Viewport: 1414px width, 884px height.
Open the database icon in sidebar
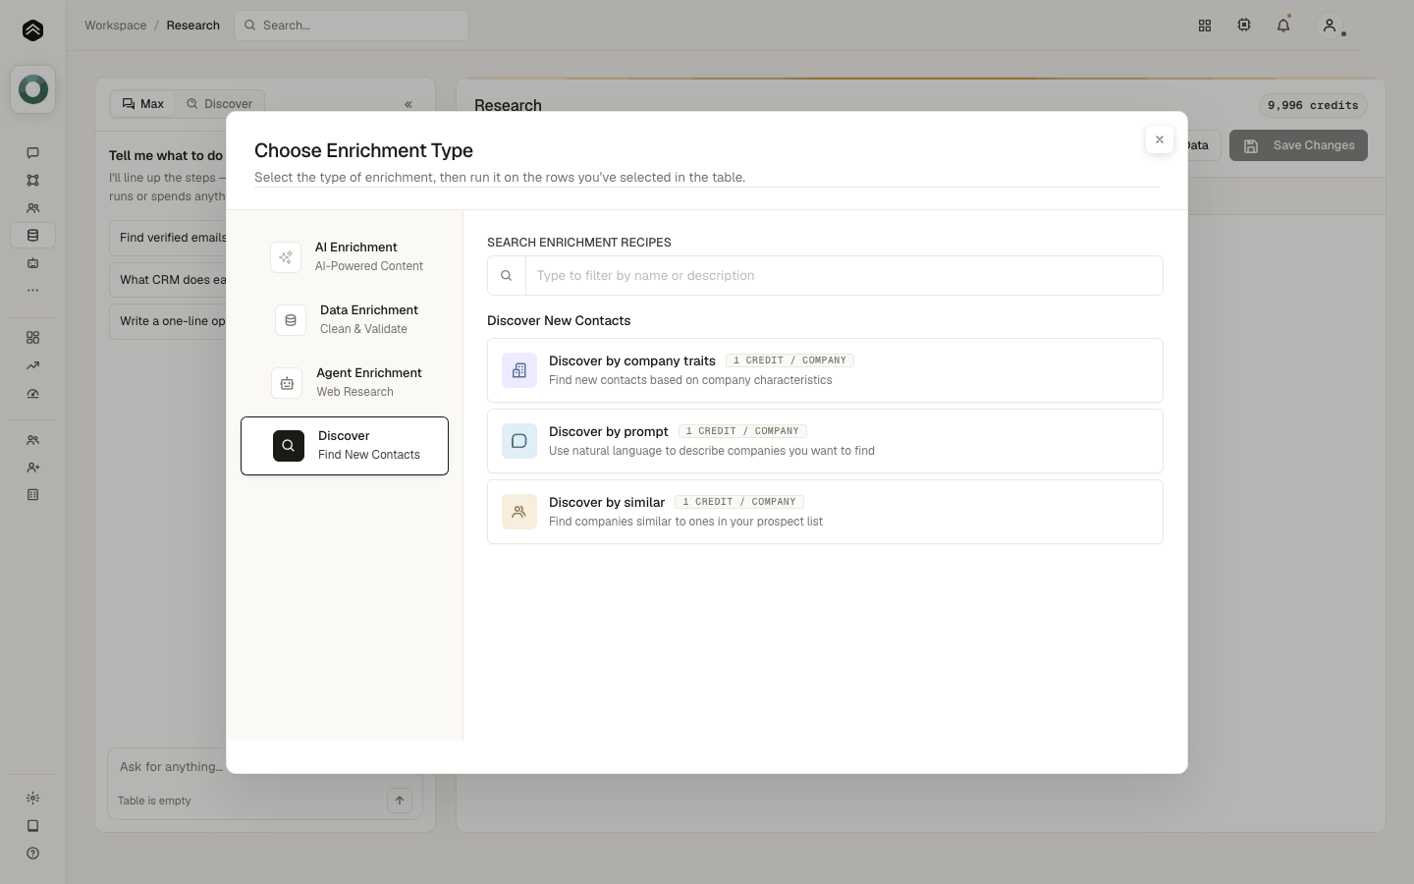coord(32,236)
